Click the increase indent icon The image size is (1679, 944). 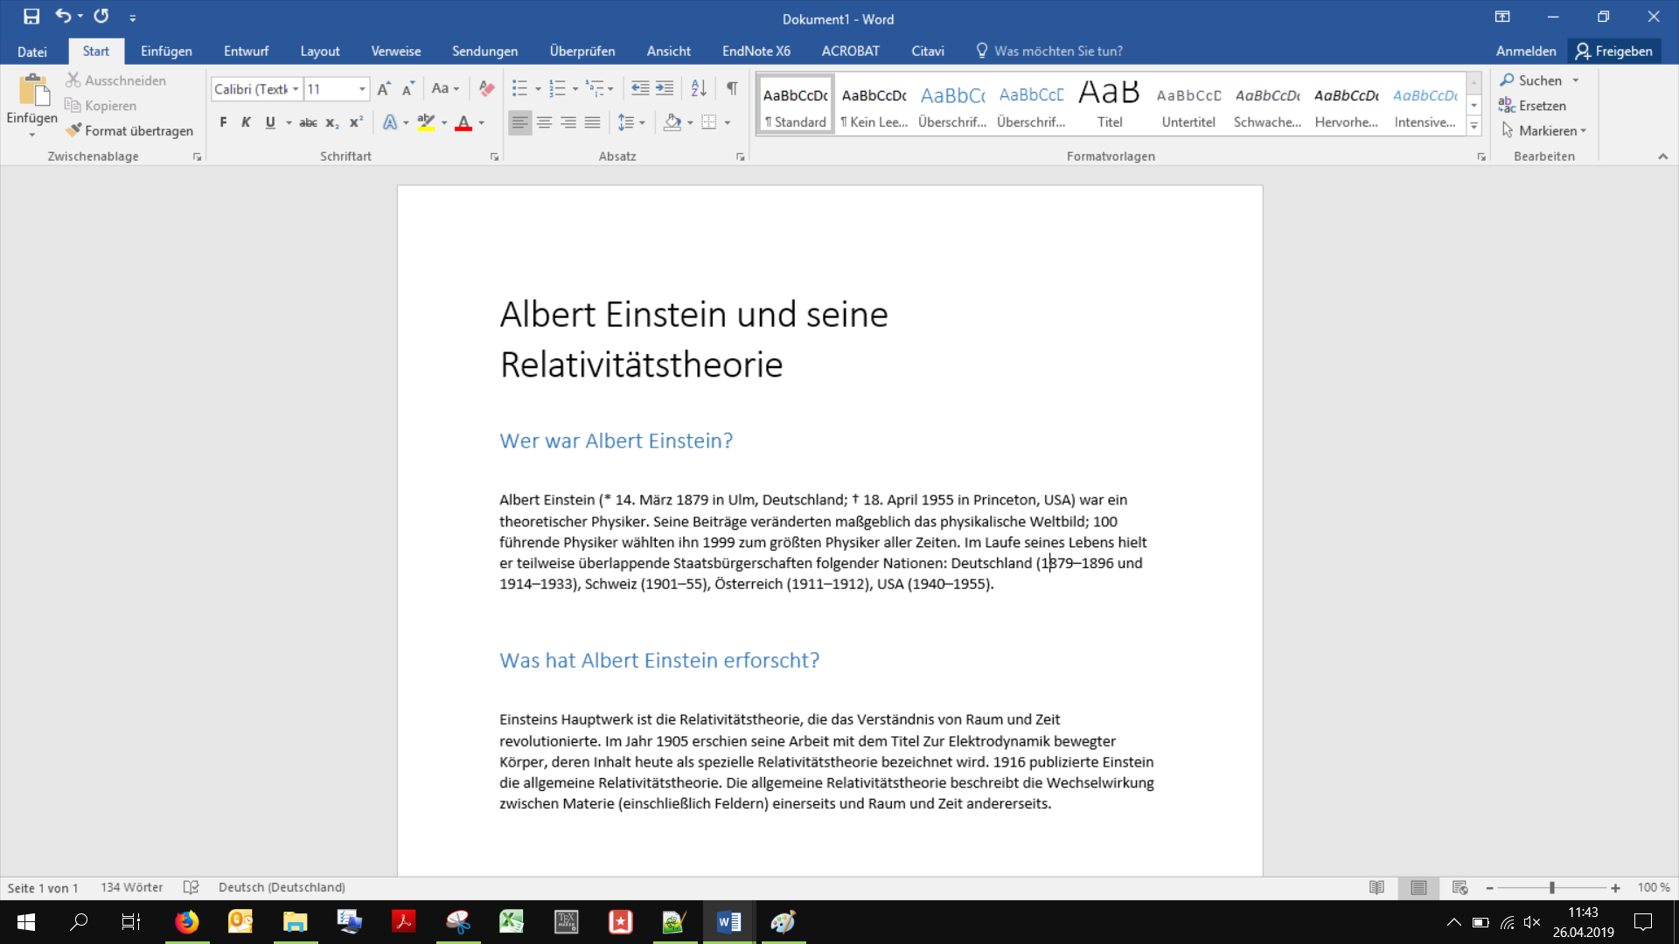[665, 88]
